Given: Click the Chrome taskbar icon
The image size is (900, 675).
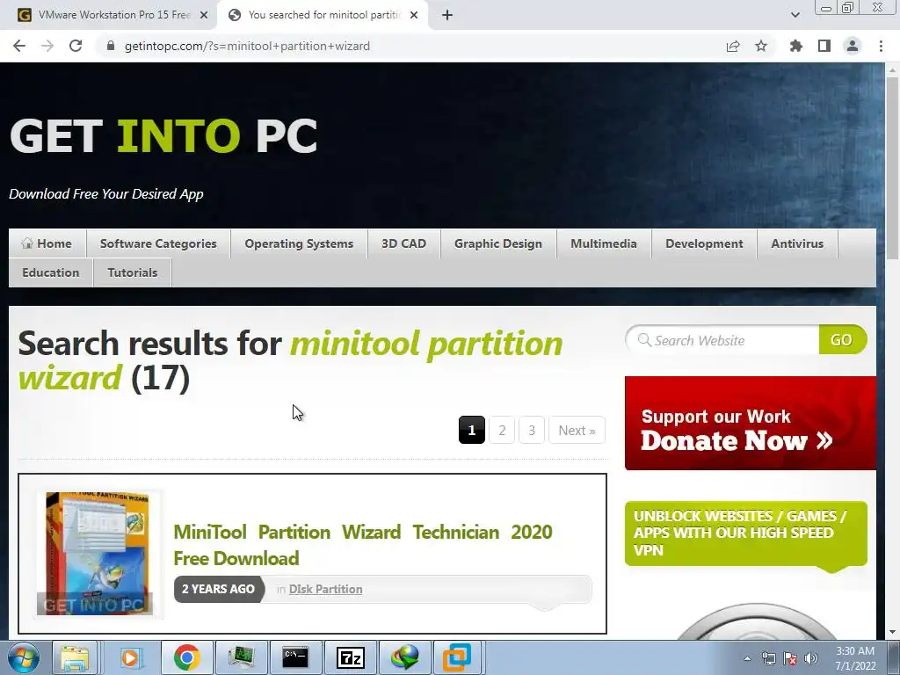Looking at the screenshot, I should tap(186, 657).
